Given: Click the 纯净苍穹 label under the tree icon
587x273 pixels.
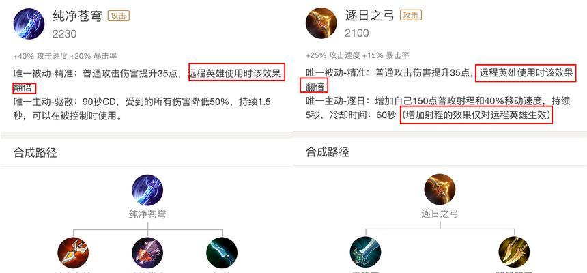Looking at the screenshot, I should point(147,214).
